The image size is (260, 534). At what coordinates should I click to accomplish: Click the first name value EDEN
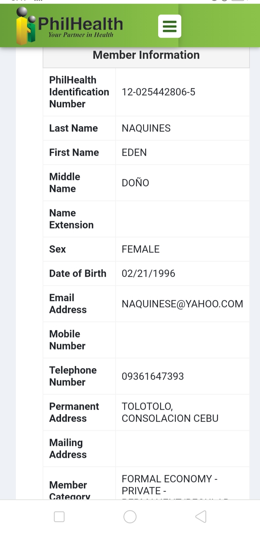pyautogui.click(x=134, y=153)
